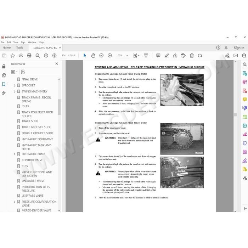The width and height of the screenshot is (248, 248).
Task: Open the LS BYPASS VALVE bookmark
Action: click(33, 196)
